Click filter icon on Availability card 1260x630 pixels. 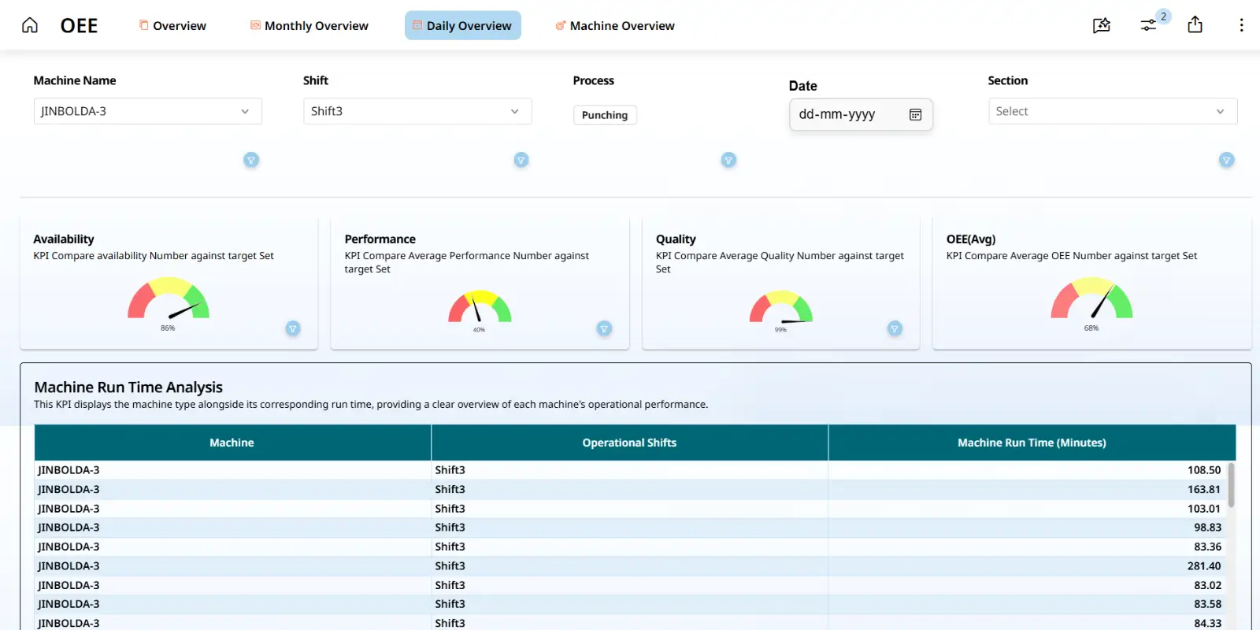click(x=293, y=328)
